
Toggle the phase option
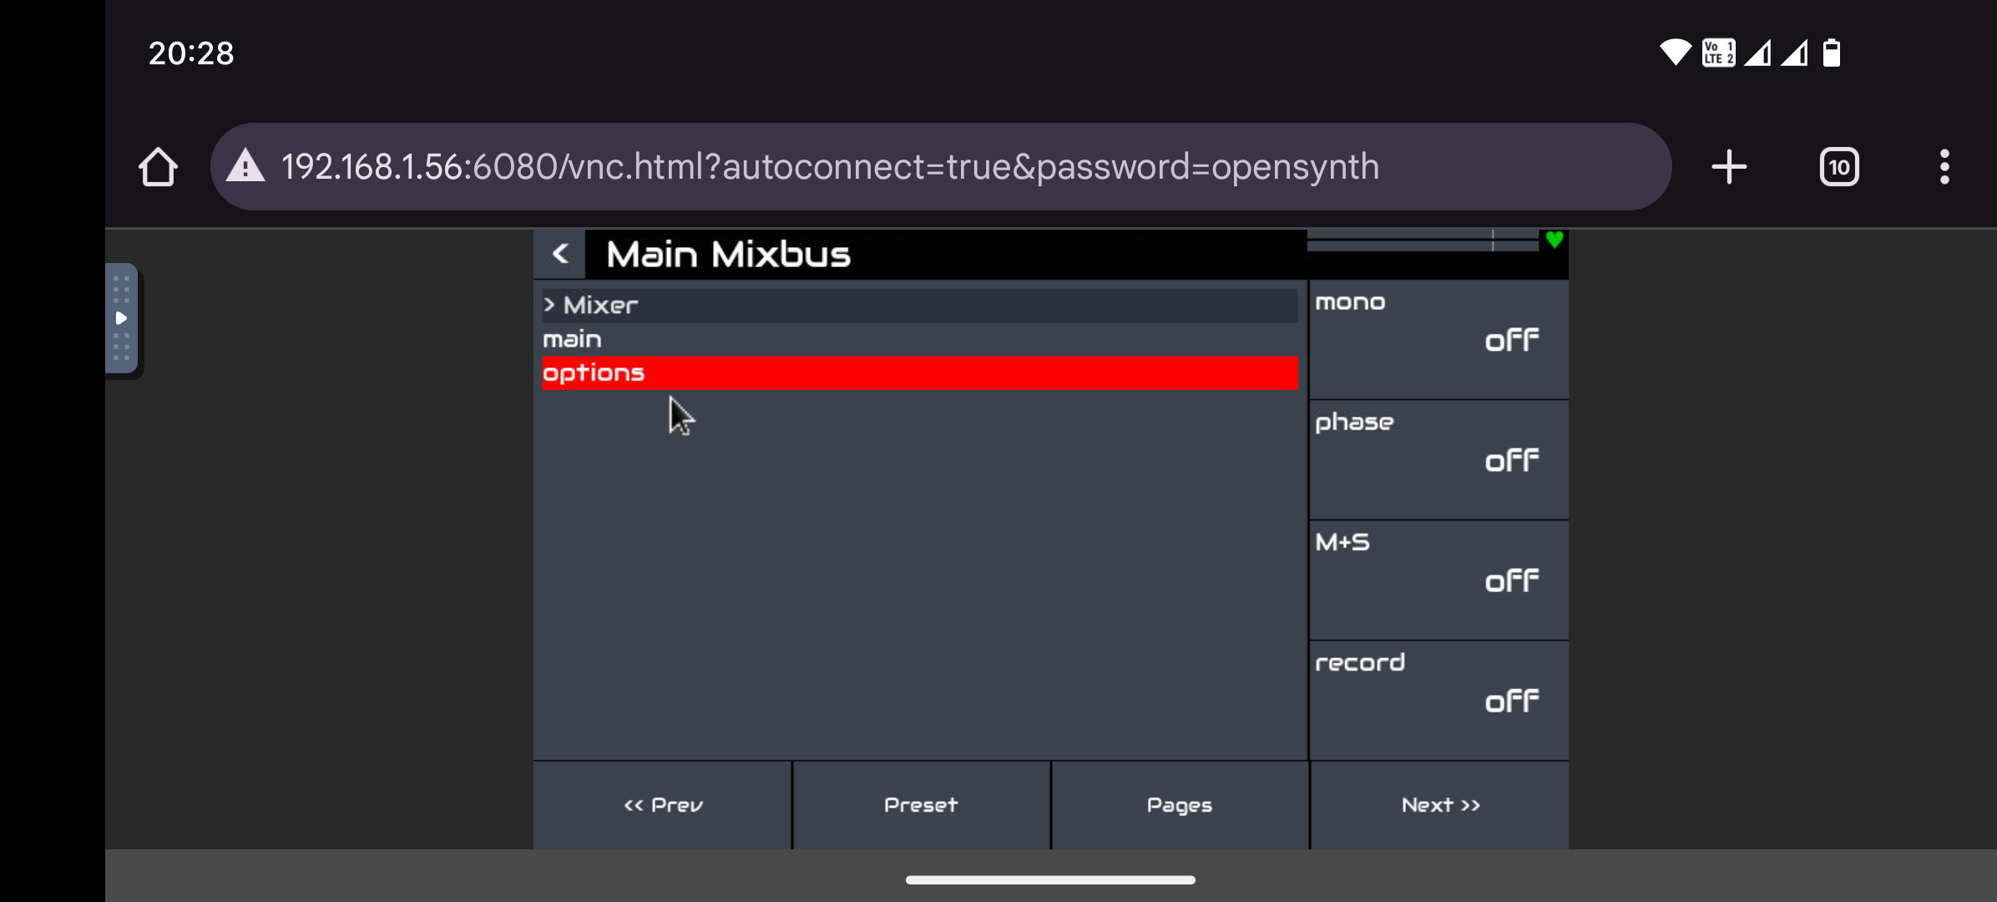pyautogui.click(x=1438, y=459)
